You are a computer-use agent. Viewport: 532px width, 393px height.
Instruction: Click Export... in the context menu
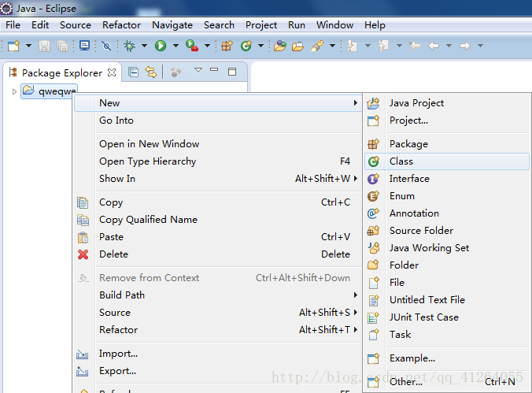tap(218, 371)
